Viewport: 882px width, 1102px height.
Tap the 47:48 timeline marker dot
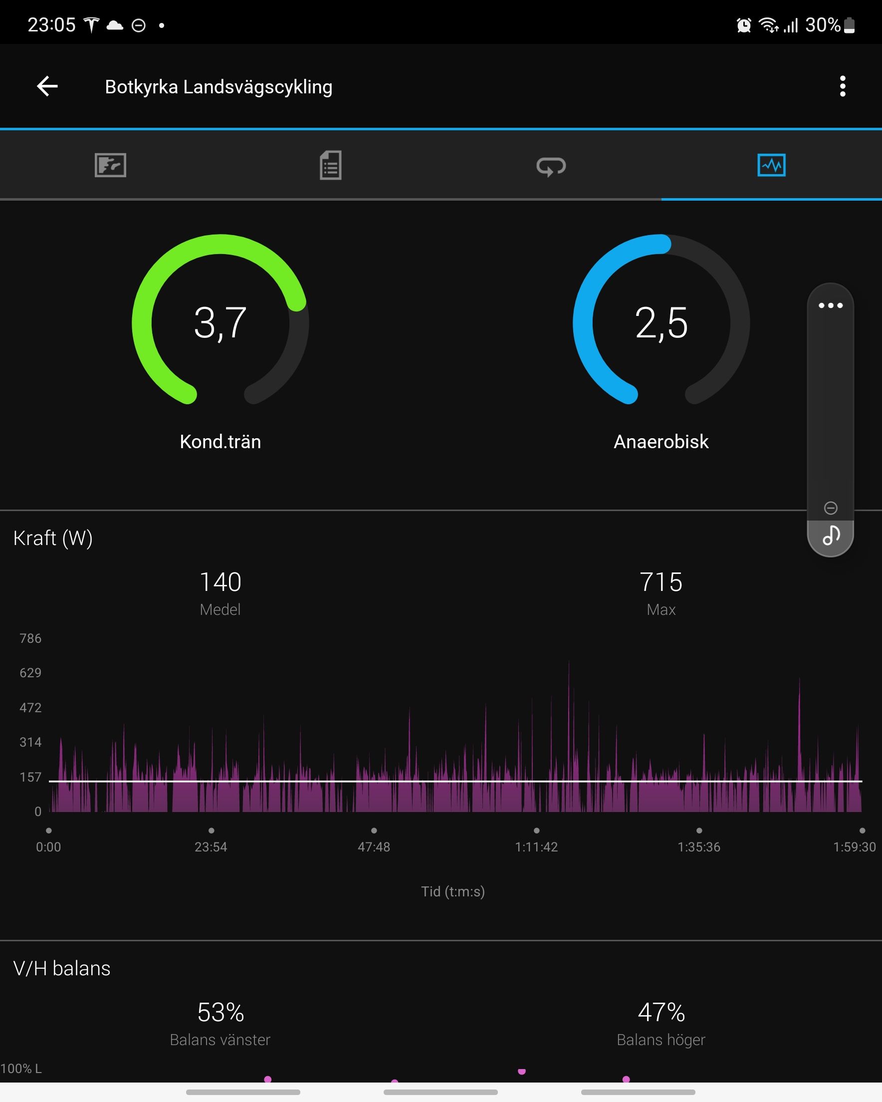(374, 830)
